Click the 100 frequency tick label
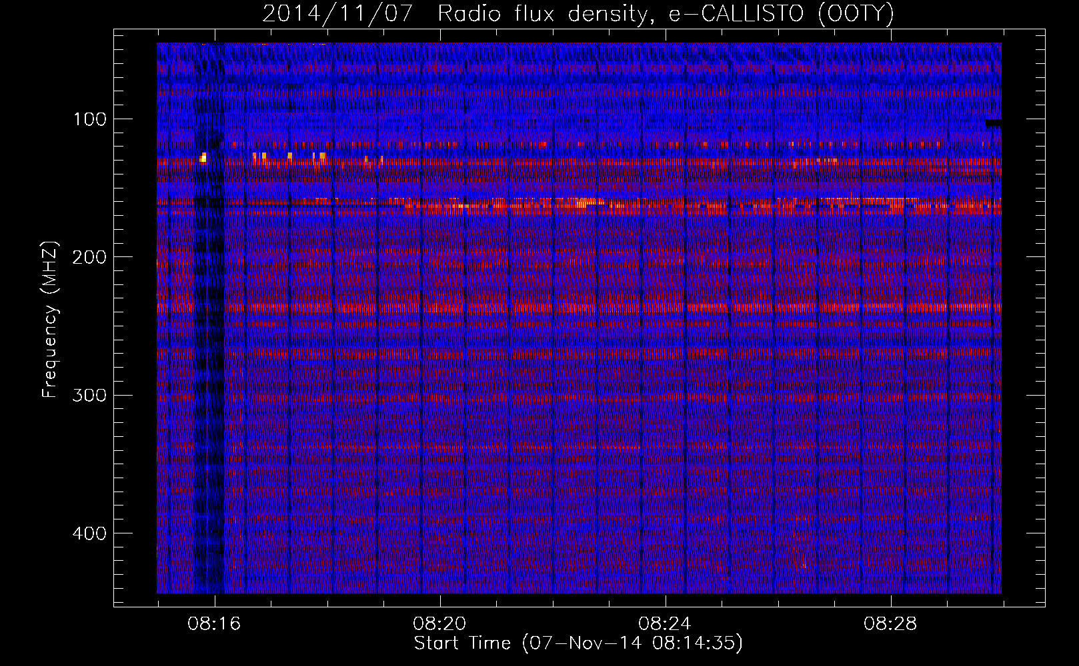 [x=90, y=119]
